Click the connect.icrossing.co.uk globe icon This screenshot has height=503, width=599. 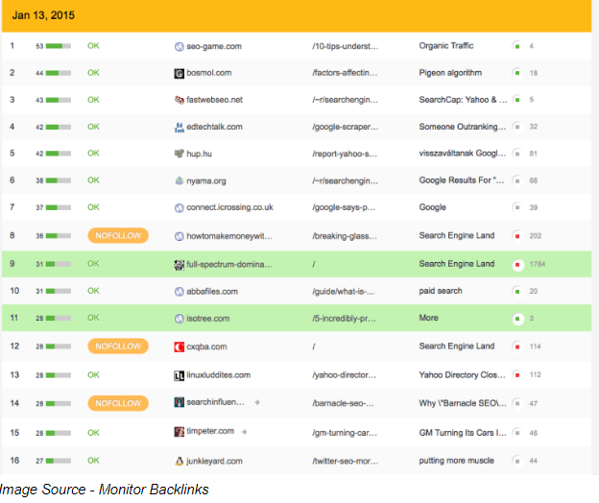[179, 207]
